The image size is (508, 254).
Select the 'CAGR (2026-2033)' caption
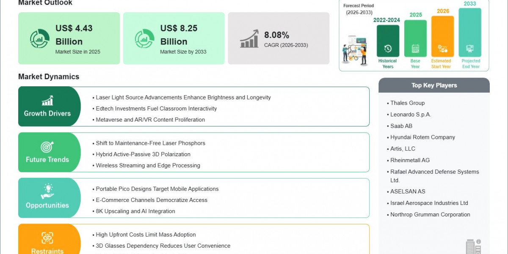(x=286, y=45)
